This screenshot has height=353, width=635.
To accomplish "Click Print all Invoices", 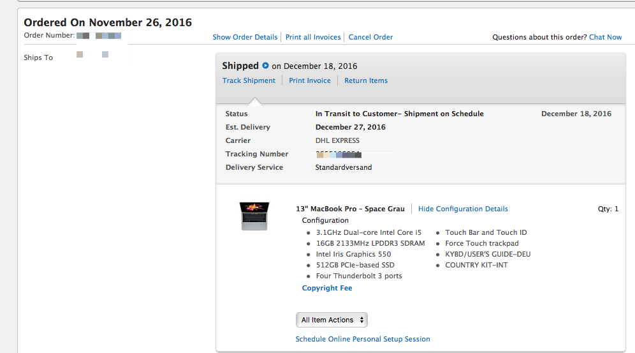I will (313, 37).
